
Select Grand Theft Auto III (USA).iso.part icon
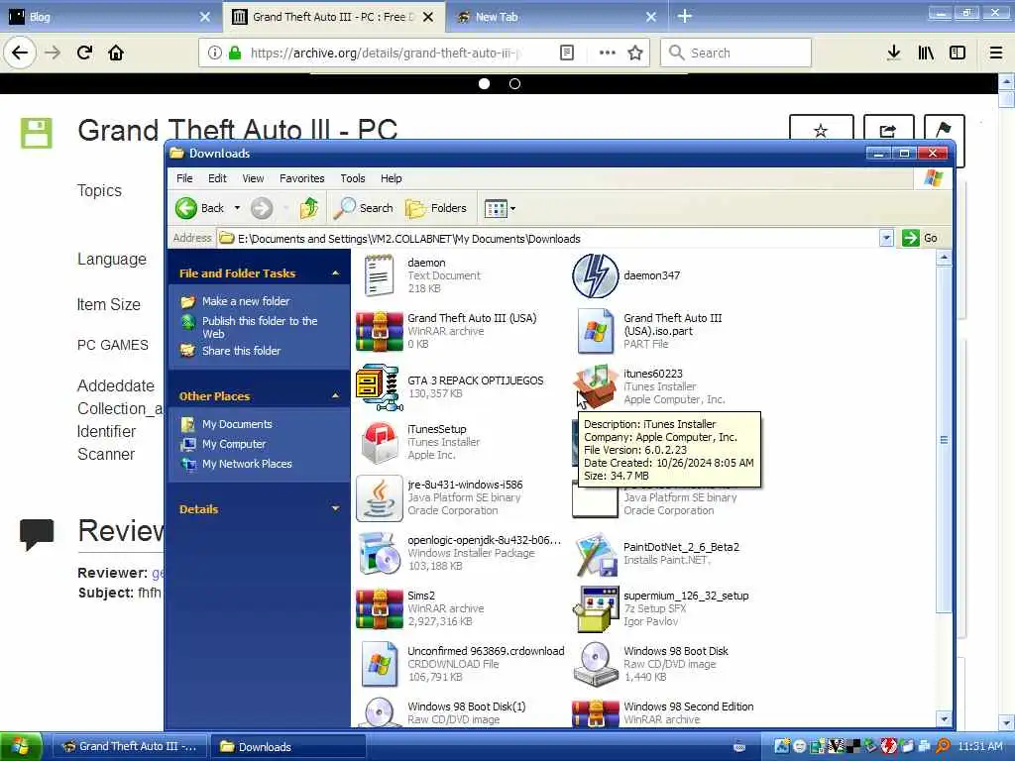click(x=595, y=331)
